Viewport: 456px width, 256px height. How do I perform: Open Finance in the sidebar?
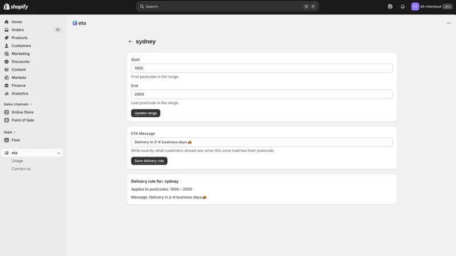tap(19, 86)
